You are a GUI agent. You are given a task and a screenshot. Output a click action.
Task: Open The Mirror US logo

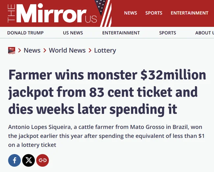[x=52, y=14]
